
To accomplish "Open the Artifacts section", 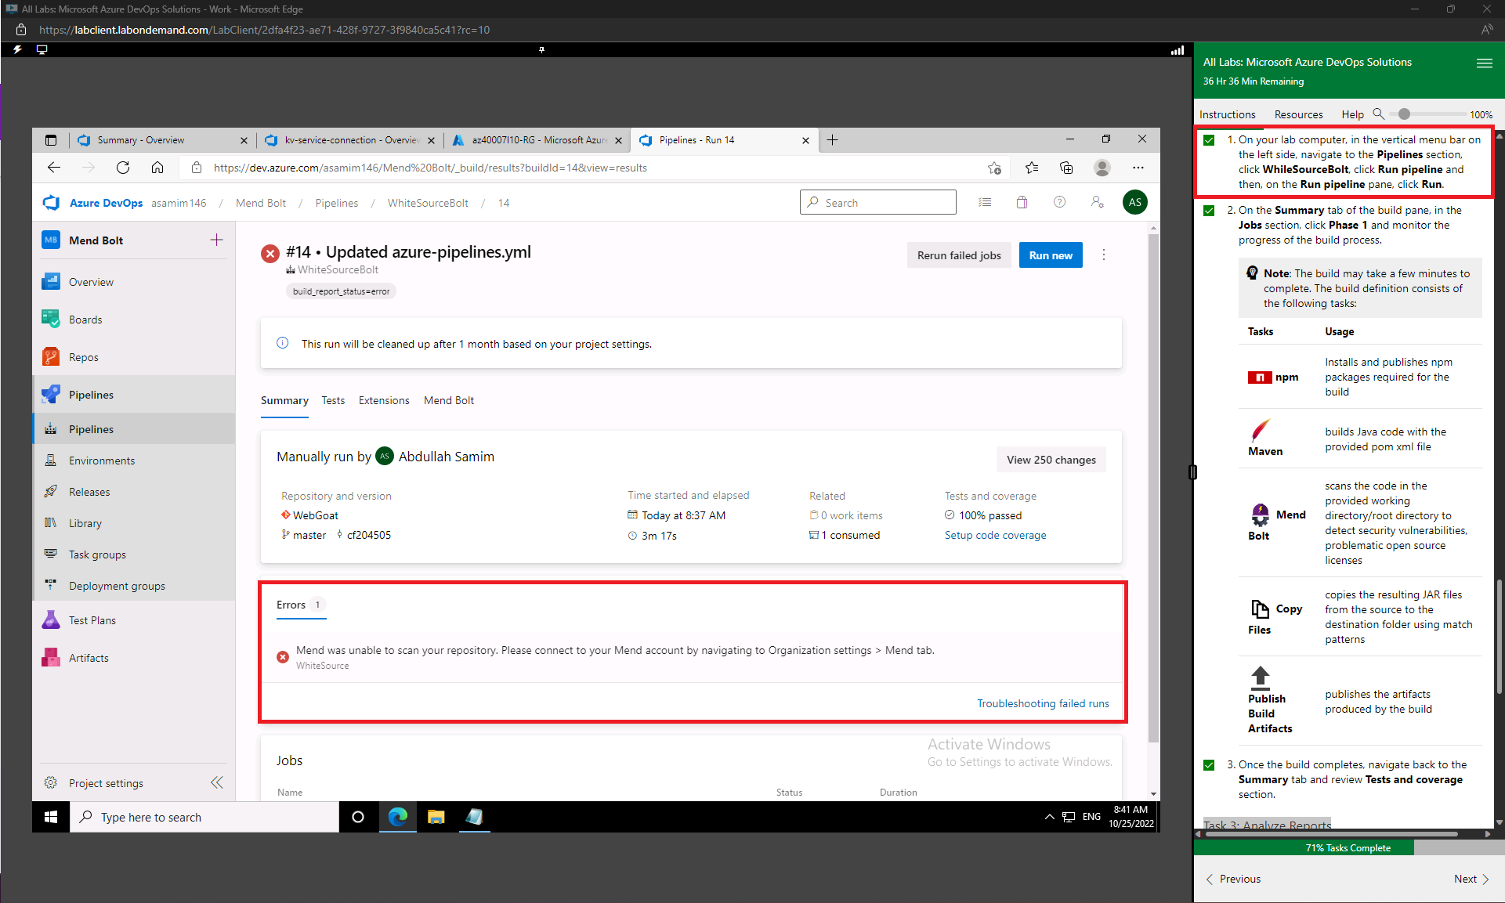I will click(x=88, y=657).
